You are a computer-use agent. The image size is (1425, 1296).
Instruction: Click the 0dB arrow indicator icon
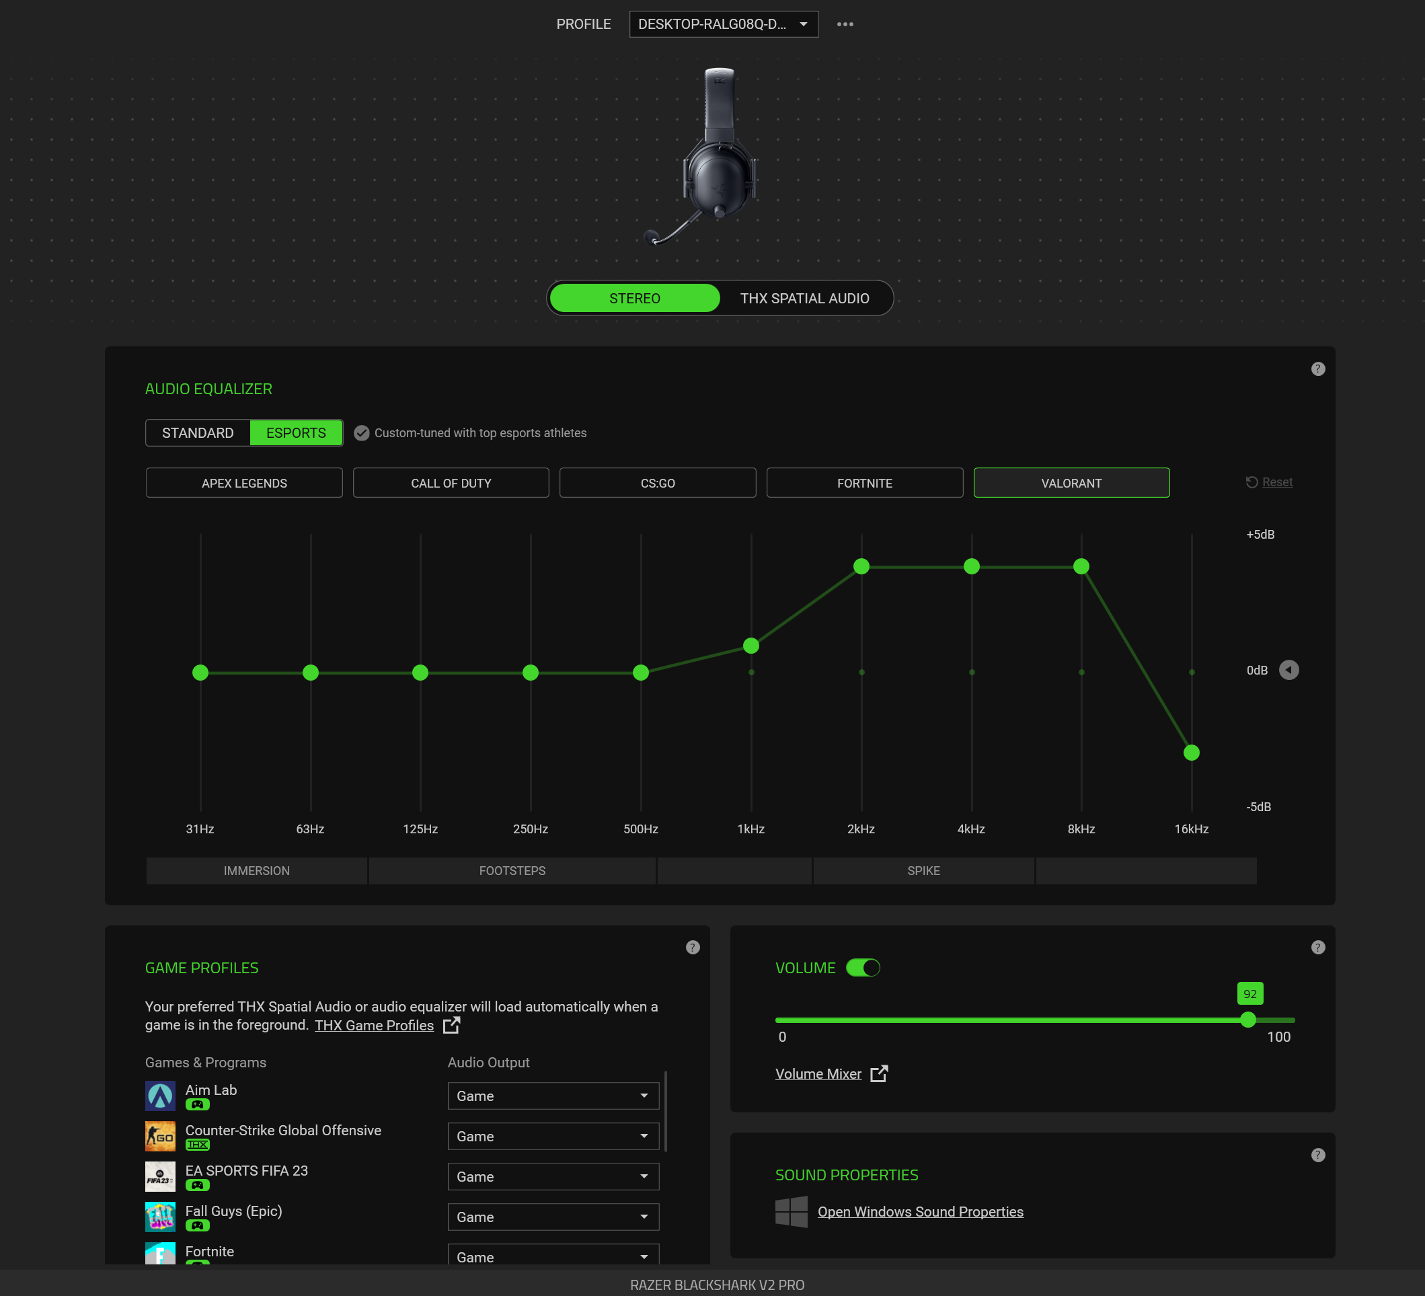(1288, 670)
